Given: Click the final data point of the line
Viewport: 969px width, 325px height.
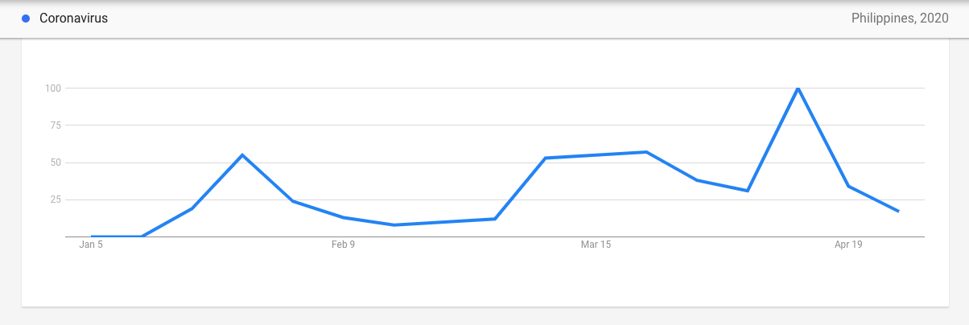Looking at the screenshot, I should (x=898, y=212).
